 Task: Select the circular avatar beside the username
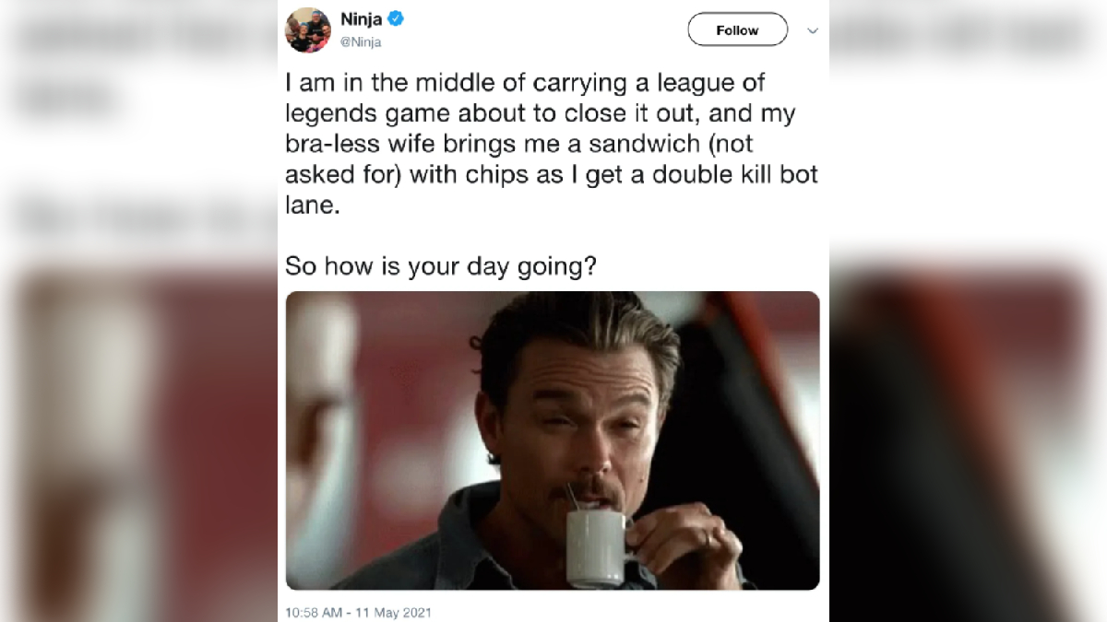click(x=308, y=29)
